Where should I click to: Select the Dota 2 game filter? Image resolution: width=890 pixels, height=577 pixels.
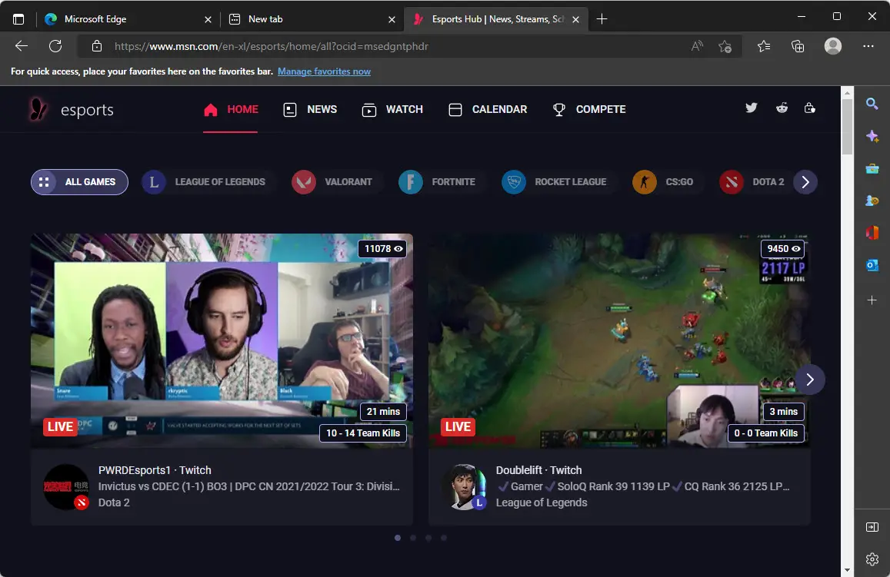(752, 182)
